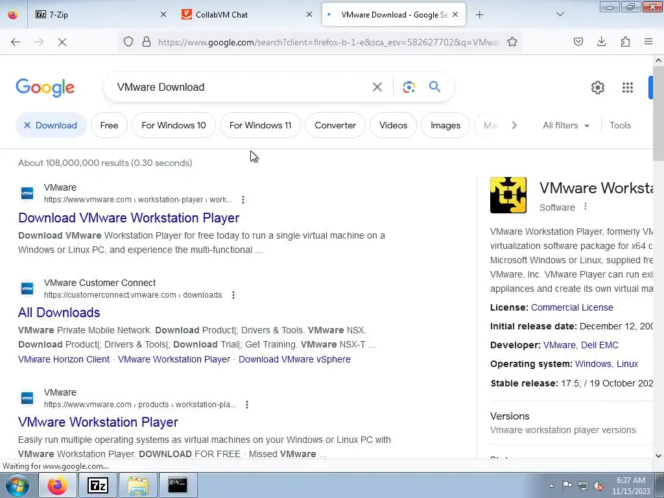
Task: Open options for VMware Customer Connect result
Action: 233,295
